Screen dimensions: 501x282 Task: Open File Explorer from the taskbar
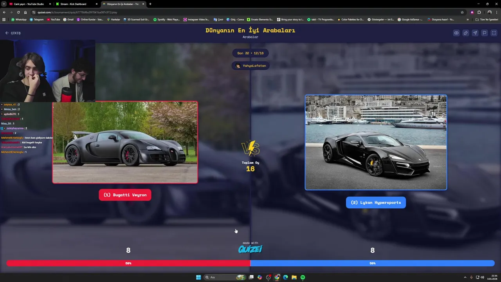[294, 277]
